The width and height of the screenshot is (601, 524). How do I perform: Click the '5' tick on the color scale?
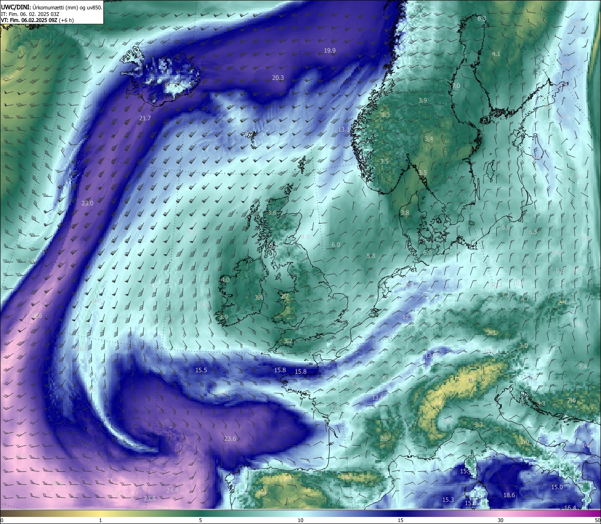tap(200, 520)
